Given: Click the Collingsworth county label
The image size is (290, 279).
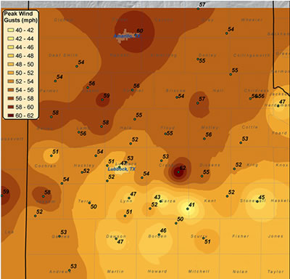Looking at the screenshot, I should [252, 55].
